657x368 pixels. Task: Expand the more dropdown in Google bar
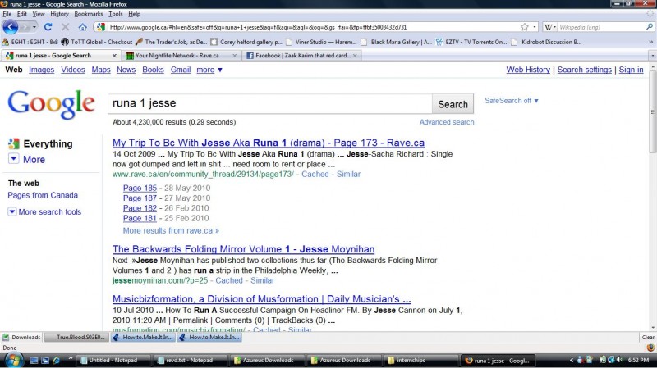209,70
